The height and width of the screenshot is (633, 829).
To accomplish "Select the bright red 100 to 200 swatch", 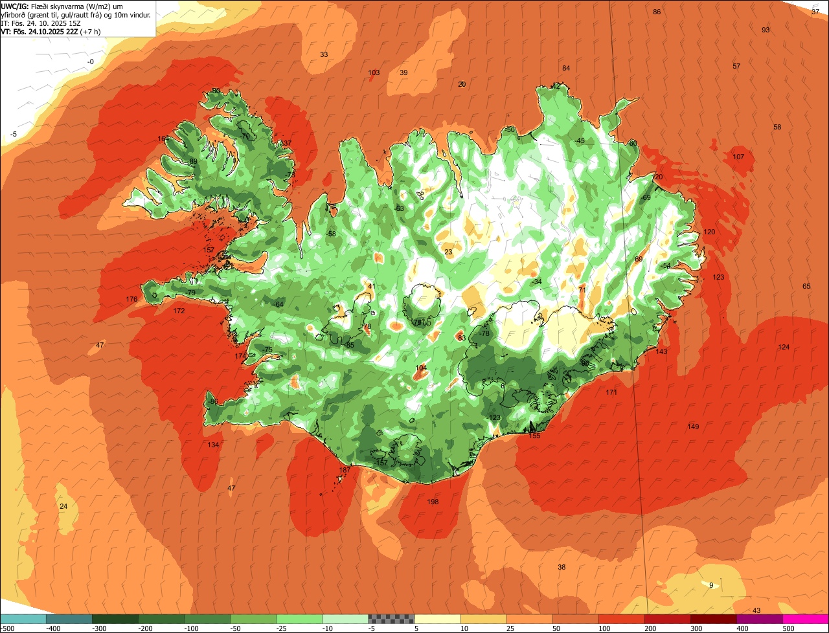I will (622, 619).
